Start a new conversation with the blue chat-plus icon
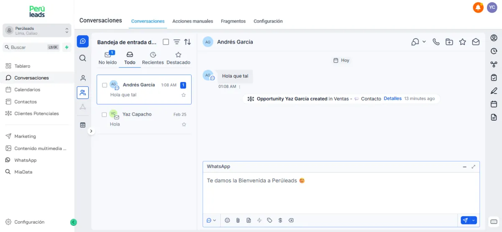 (x=83, y=41)
